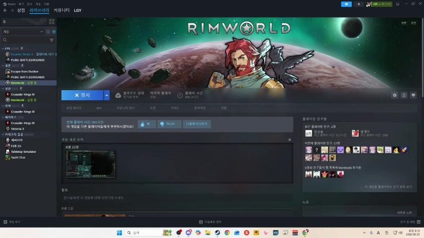Screen dimensions: 424x238
Task: Toggle the ready-to-play filter circle
Action: coord(54,32)
